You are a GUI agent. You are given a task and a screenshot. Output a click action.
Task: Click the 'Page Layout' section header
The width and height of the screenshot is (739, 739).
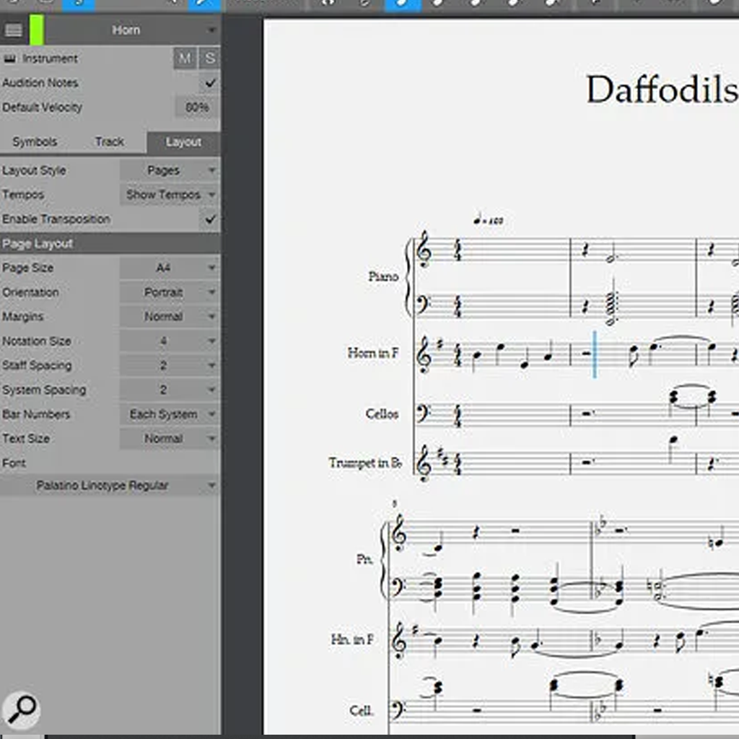(110, 244)
